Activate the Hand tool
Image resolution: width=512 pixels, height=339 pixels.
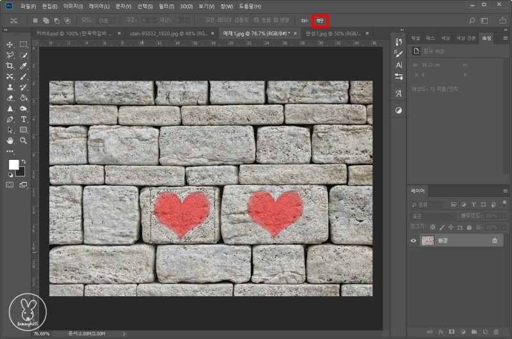[10, 140]
